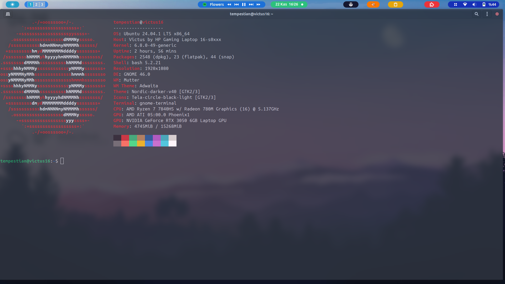Open a new terminal tab
505x284 pixels.
click(8, 14)
